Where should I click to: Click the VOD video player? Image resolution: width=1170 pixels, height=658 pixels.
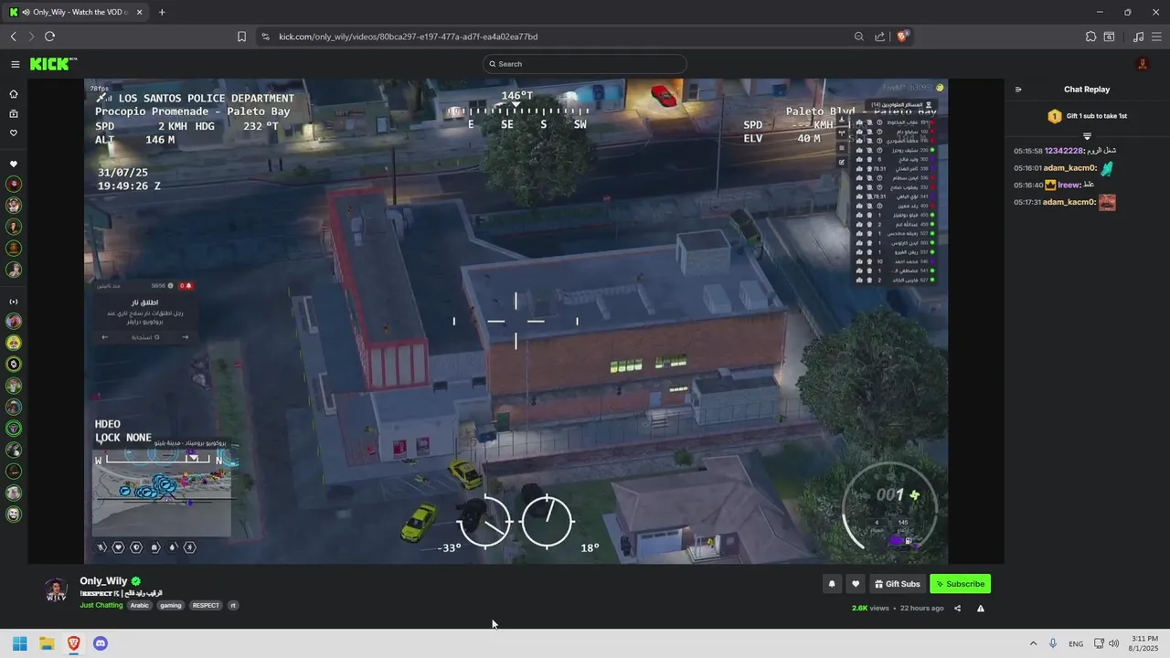pos(516,321)
